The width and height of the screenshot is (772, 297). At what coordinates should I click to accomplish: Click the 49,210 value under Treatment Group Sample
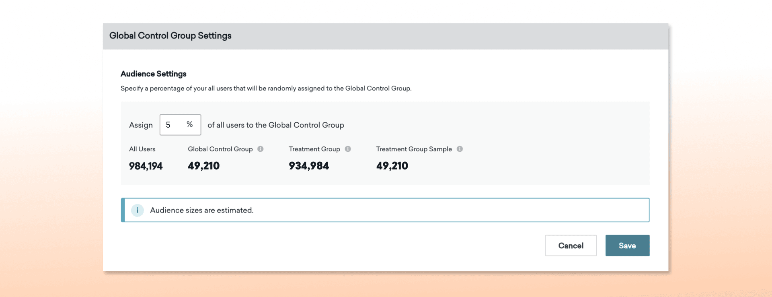coord(392,166)
